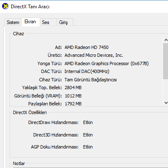Screen dimensions: 168x168
Task: Click the Yaklaşık Top. Bellek: label
Action: (x=42, y=88)
